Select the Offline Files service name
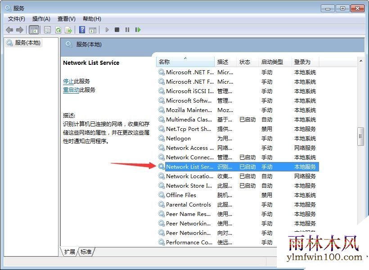369x270 pixels. 181,195
